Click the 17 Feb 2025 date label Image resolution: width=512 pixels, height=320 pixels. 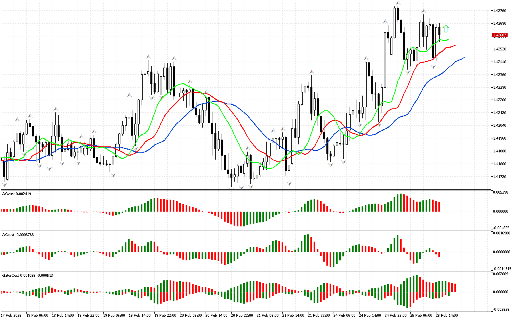pyautogui.click(x=12, y=316)
